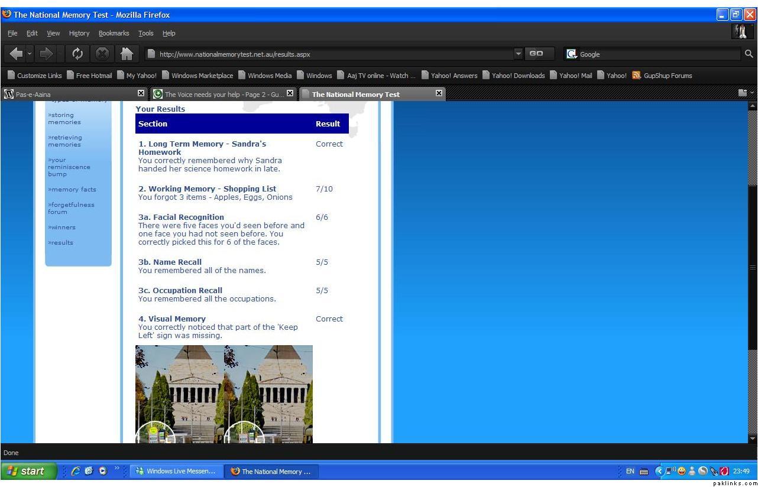Click the Back navigation arrow
This screenshot has height=487, width=758.
pyautogui.click(x=15, y=54)
